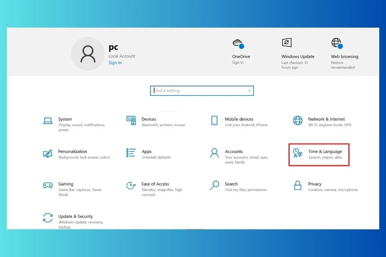
Task: Open the Gaming settings label
Action: pos(66,184)
